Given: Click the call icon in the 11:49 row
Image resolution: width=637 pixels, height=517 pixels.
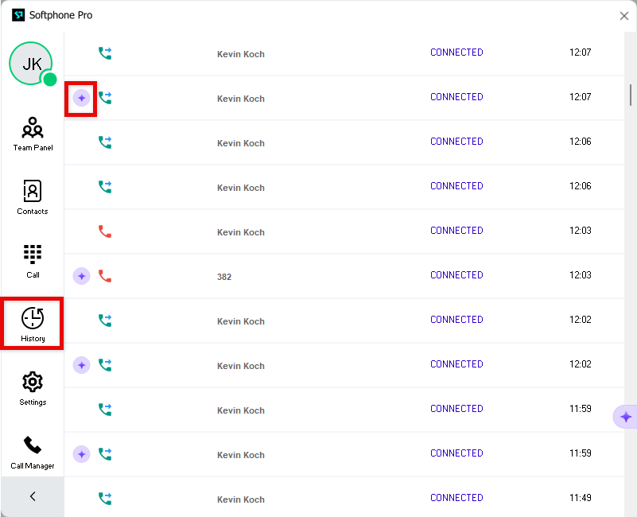Looking at the screenshot, I should tap(105, 498).
